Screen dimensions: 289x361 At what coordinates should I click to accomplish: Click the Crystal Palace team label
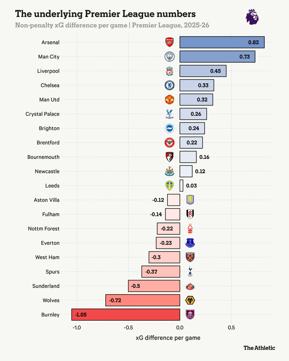(42, 114)
